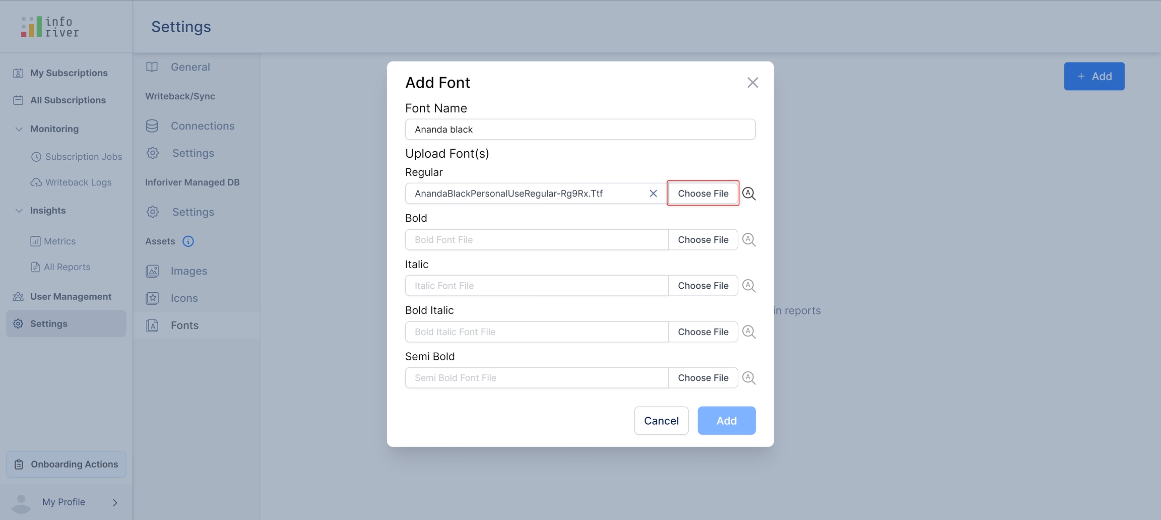Click the Assets info icon
The height and width of the screenshot is (520, 1161).
coord(188,241)
